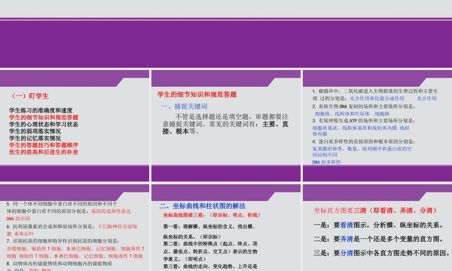Click question 1 about 碳循环中二氧化碳
This screenshot has width=452, height=271.
click(x=375, y=94)
